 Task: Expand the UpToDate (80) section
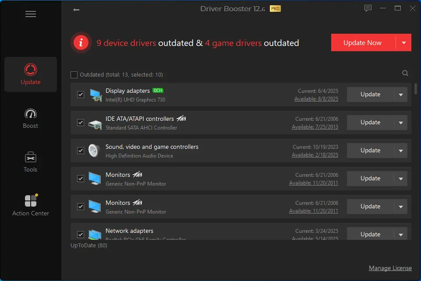click(x=89, y=246)
